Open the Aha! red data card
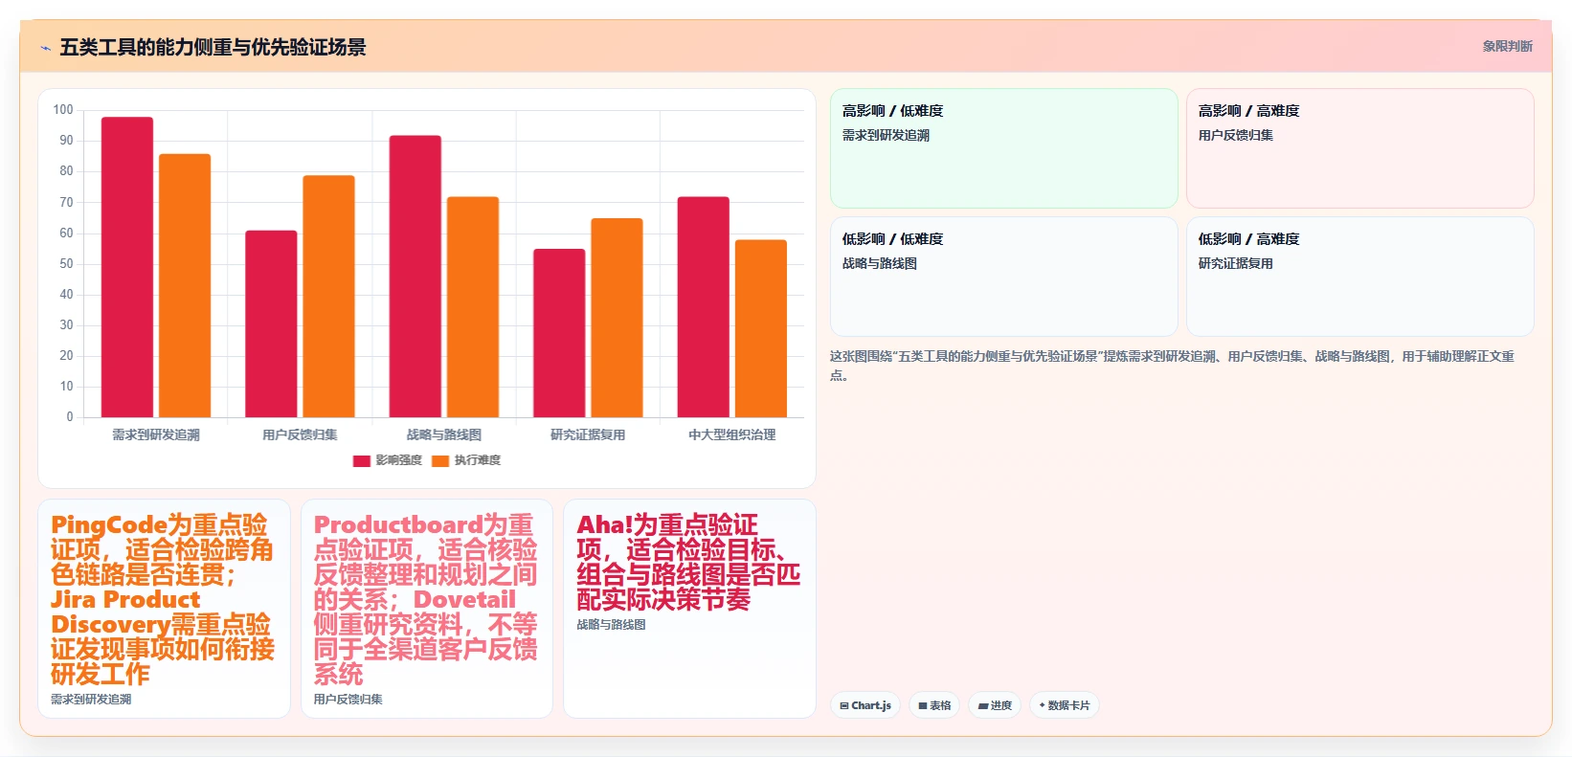The image size is (1572, 757). pos(689,609)
